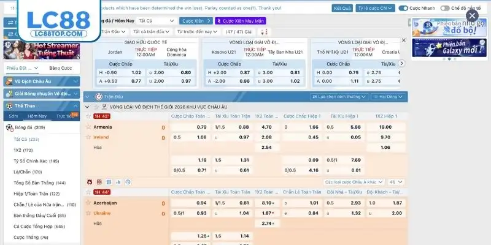Screen dimensions: 491x245
Task: Toggle the Cược Nhanh switch
Action: point(403,9)
